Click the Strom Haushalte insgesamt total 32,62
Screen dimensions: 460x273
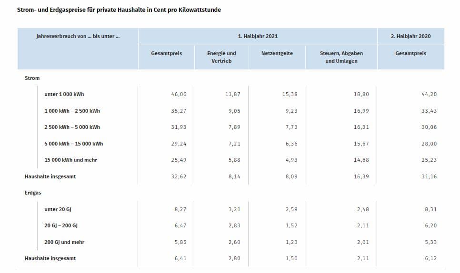179,176
